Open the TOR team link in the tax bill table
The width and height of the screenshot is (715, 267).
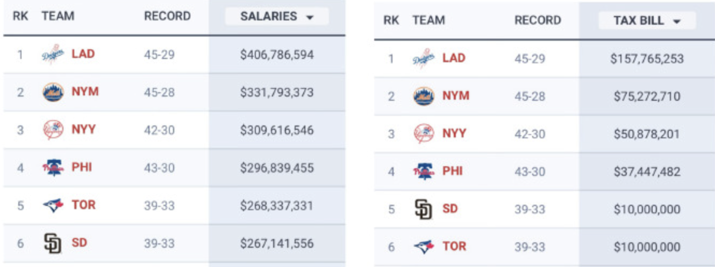point(454,247)
